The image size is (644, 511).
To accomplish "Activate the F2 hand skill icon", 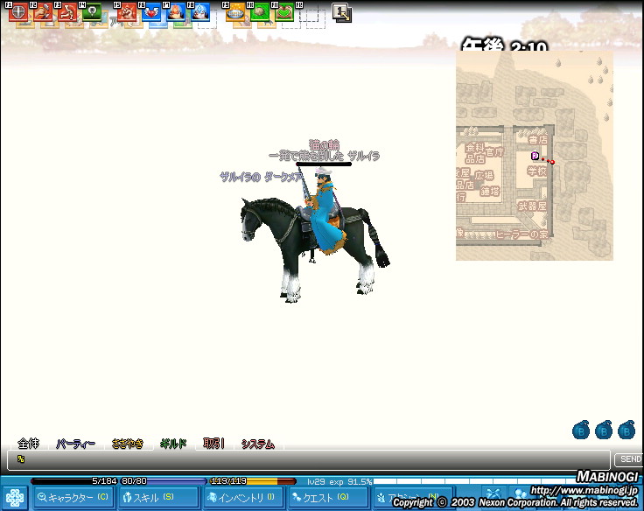I will point(43,12).
